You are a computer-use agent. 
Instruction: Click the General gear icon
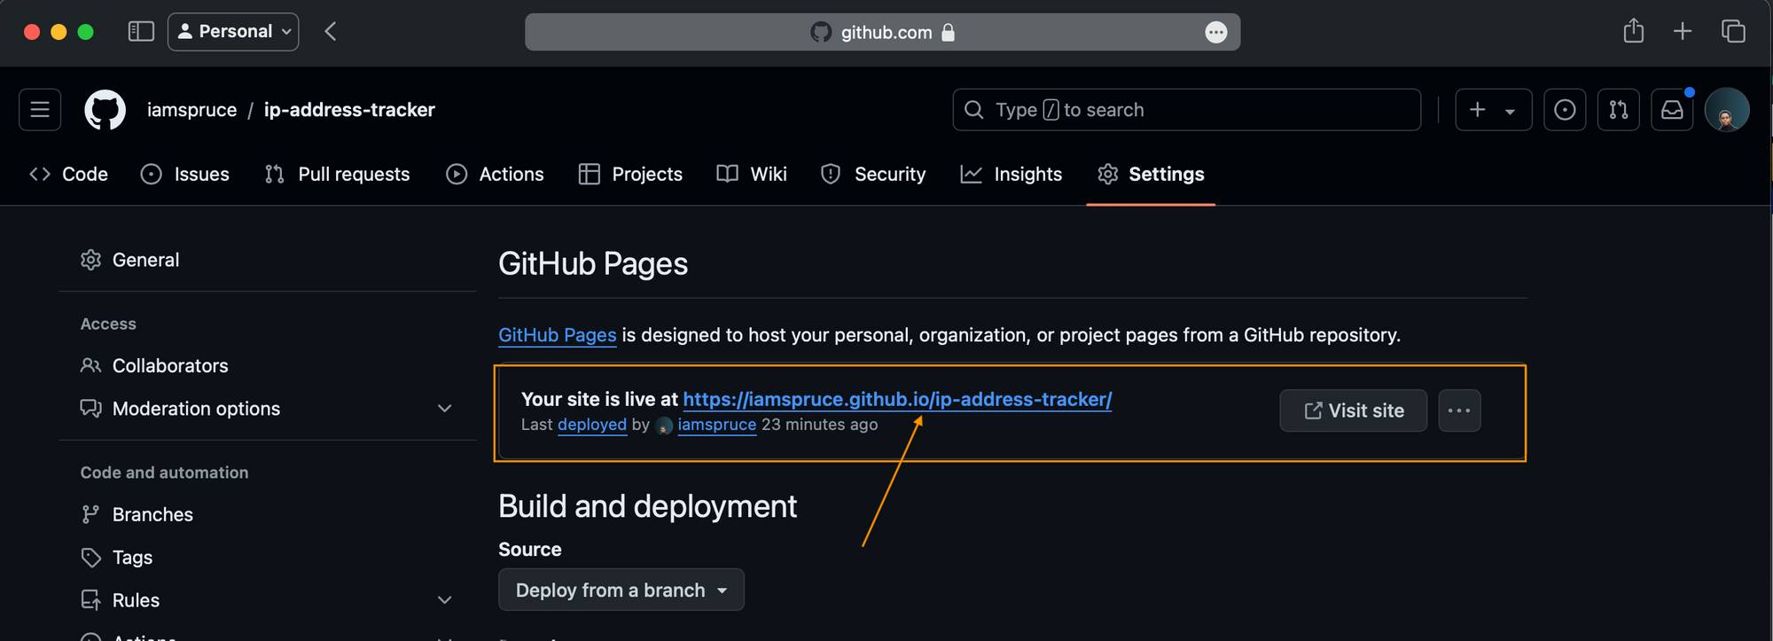(x=90, y=260)
